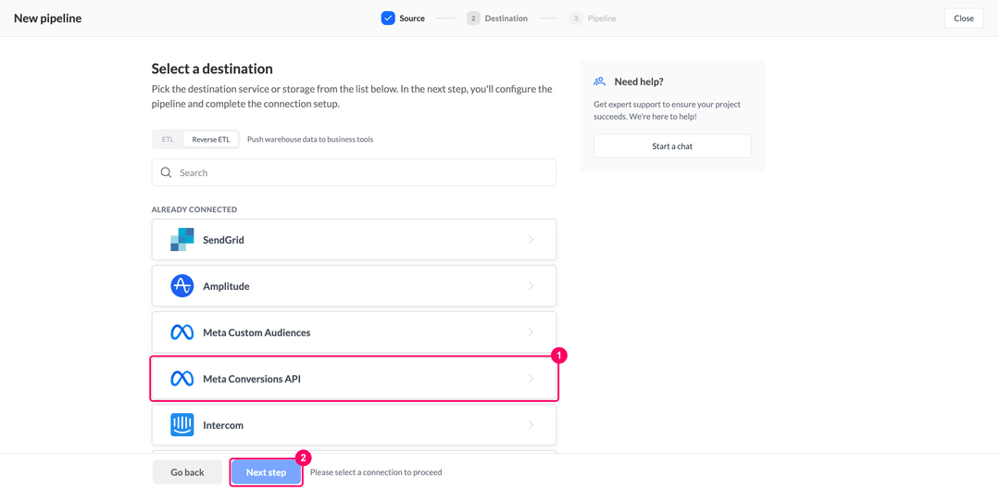Screen dimensions: 1000x490
Task: Switch to the ETL toggle option
Action: (x=168, y=139)
